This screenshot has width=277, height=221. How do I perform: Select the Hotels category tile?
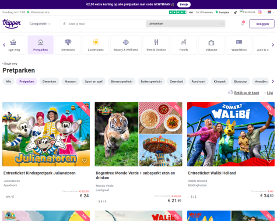tap(184, 45)
